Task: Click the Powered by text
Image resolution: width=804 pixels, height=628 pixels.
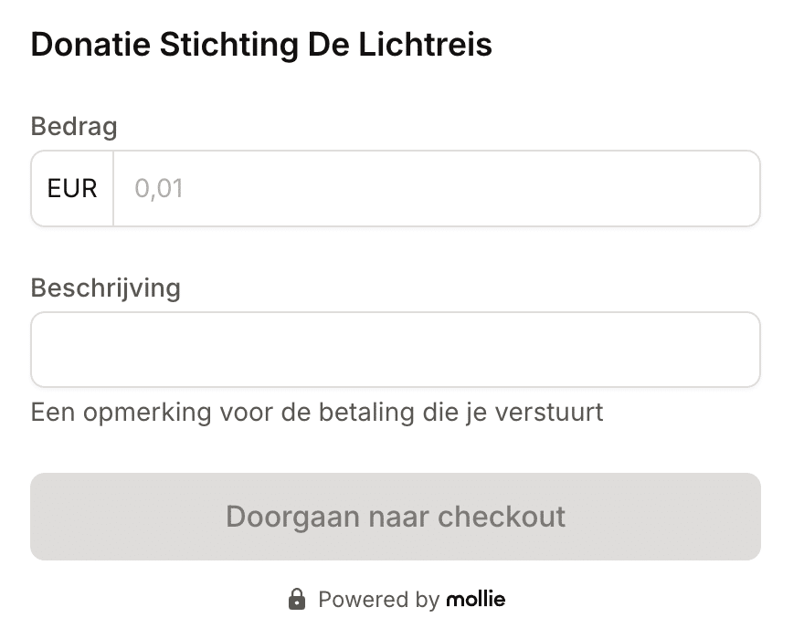Action: pyautogui.click(x=378, y=600)
